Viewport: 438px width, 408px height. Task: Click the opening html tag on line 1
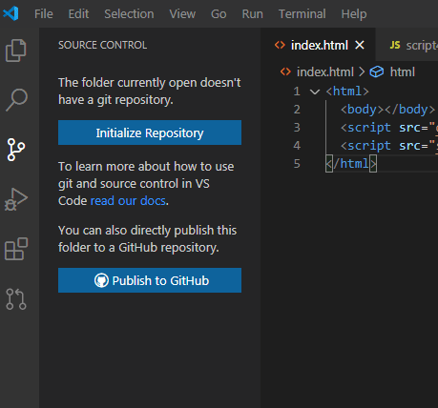[347, 92]
